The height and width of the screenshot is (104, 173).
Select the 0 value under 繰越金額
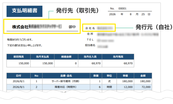pyautogui.click(x=76, y=63)
